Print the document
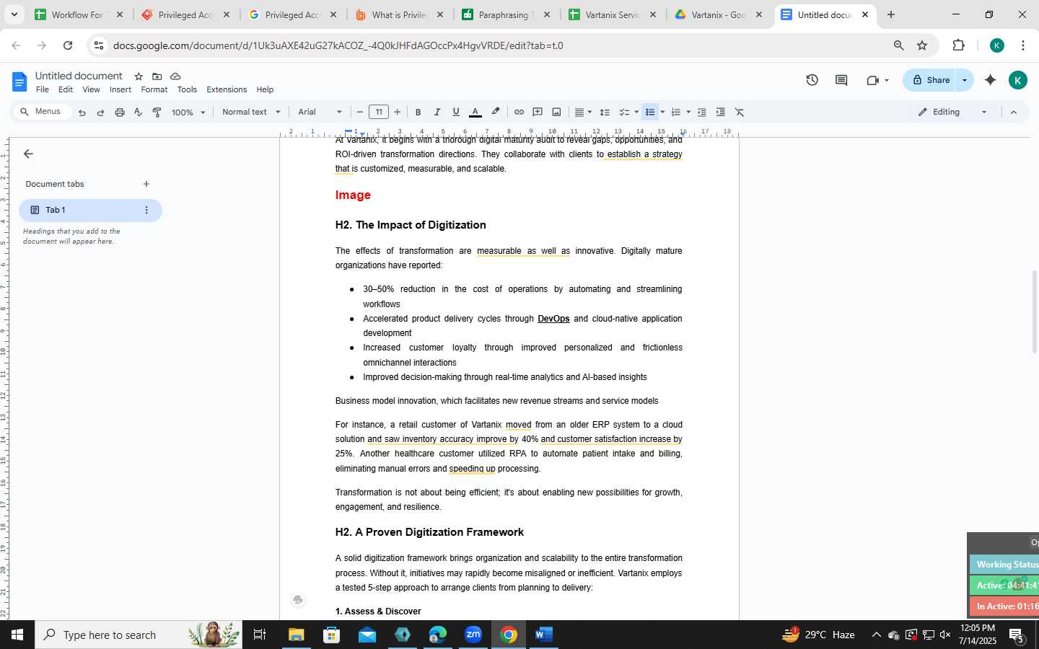The width and height of the screenshot is (1039, 649). 120,112
